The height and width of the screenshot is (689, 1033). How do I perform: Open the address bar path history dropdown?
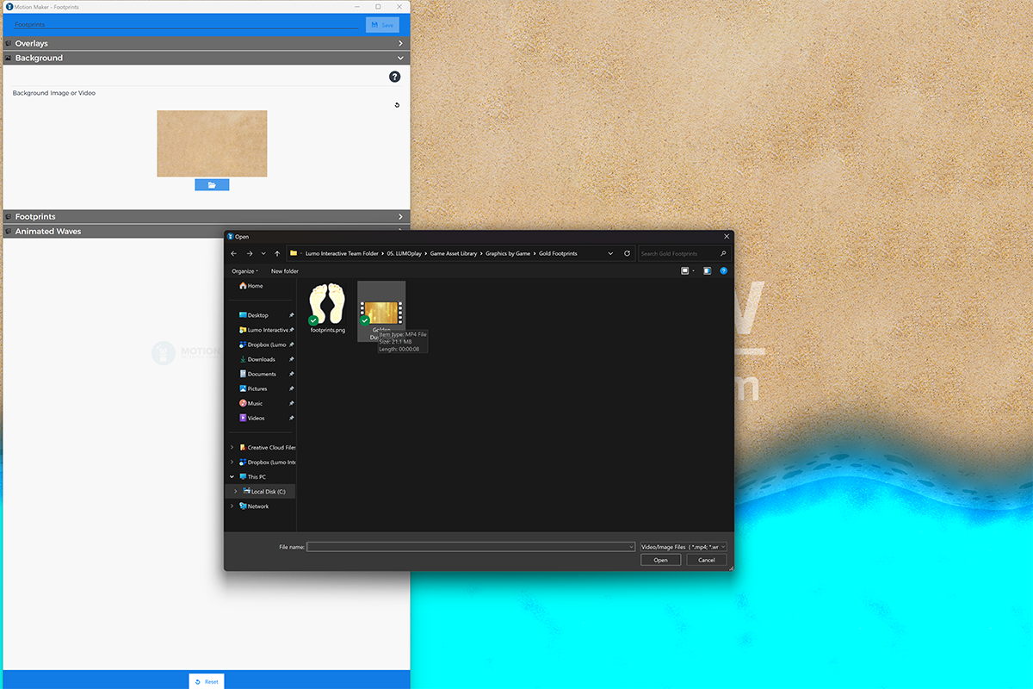tap(610, 253)
